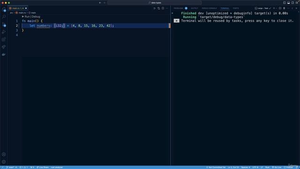Screen dimensions: 300x169
Task: Open the Source Control view
Action: coord(4,24)
